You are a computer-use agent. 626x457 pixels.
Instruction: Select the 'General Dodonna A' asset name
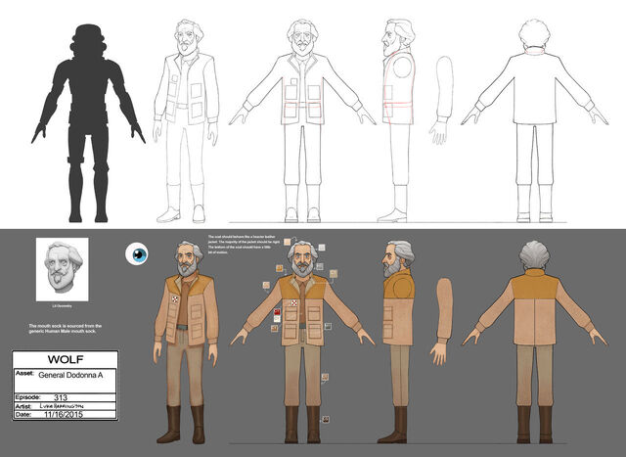[70, 375]
